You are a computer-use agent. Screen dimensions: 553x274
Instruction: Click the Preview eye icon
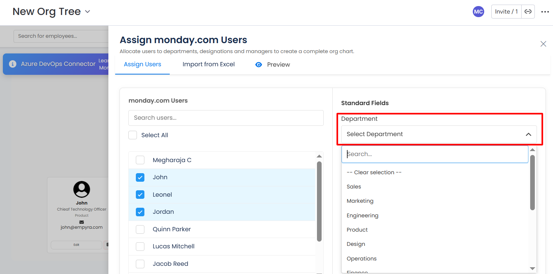click(259, 64)
